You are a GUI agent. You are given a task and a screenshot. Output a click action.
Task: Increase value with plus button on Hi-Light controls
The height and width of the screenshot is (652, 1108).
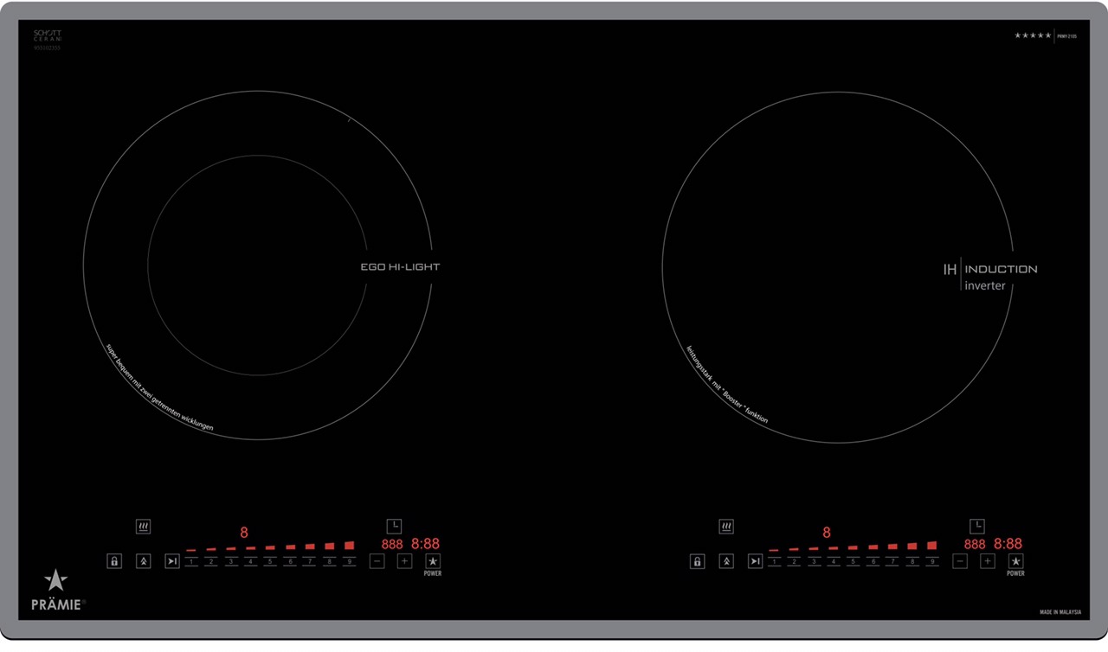(x=404, y=561)
